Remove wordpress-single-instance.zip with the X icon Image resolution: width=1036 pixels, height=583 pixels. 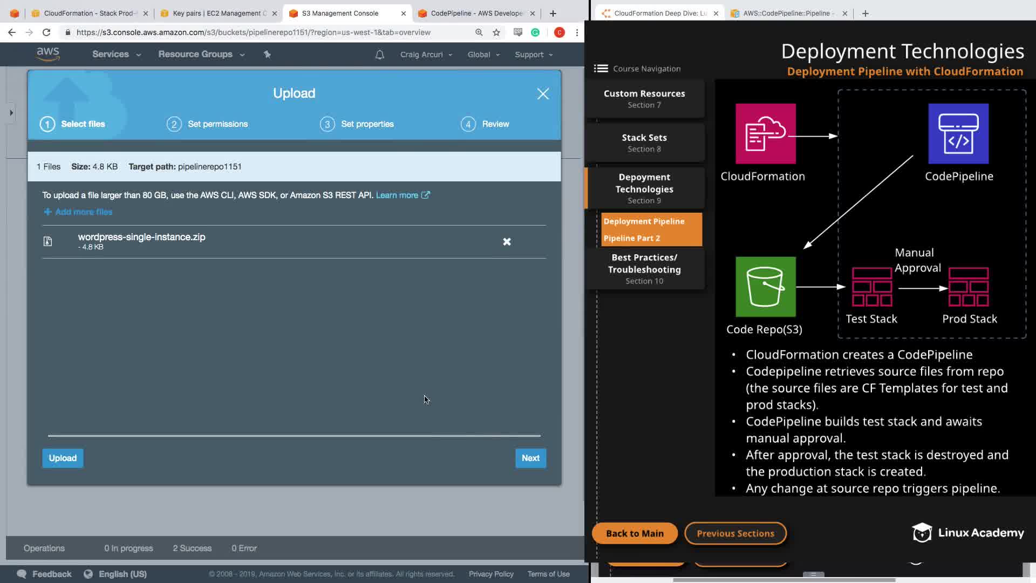tap(507, 242)
